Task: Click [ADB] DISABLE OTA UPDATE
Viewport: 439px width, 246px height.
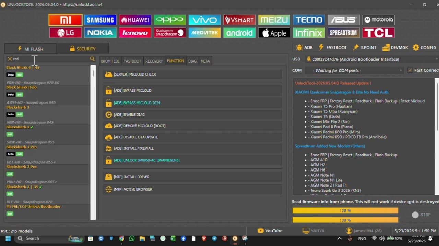Action: (x=193, y=137)
